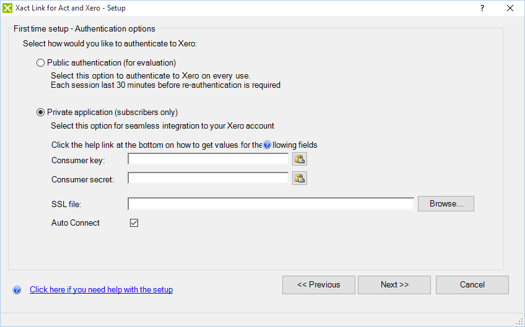Click paste icon beside Consumer secret

coord(300,179)
